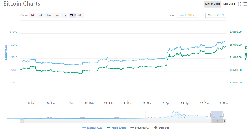Open the chart hamburger menu
This screenshot has width=251, height=131.
coord(245,4)
